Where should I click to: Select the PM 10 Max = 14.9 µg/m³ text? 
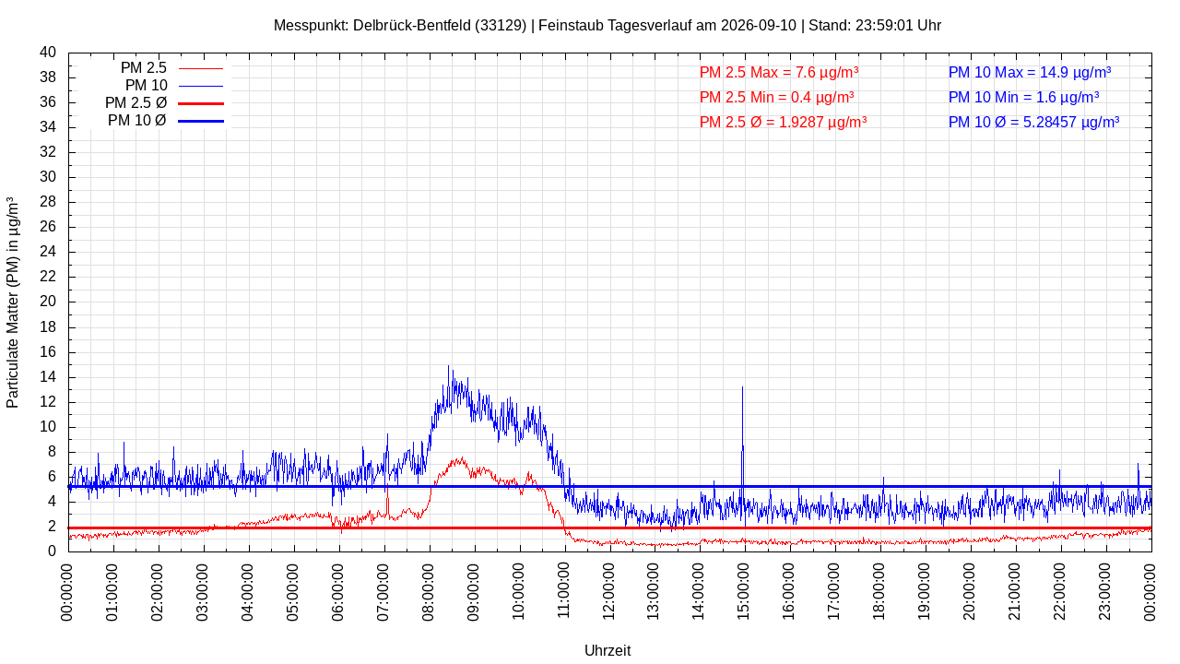pos(1030,72)
